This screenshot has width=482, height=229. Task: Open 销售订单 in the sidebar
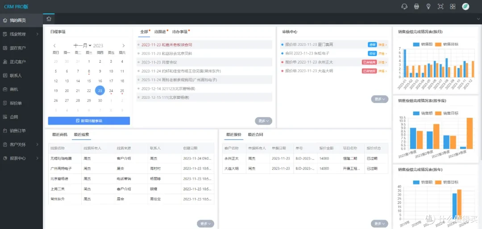pyautogui.click(x=21, y=131)
